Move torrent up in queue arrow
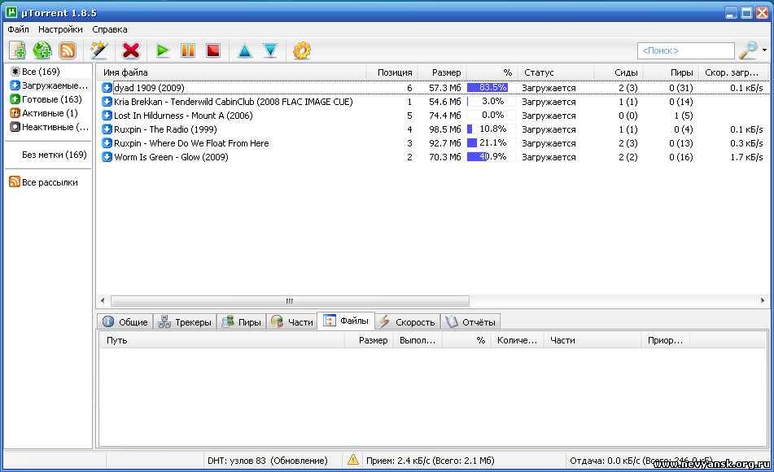The height and width of the screenshot is (472, 774). pos(245,50)
